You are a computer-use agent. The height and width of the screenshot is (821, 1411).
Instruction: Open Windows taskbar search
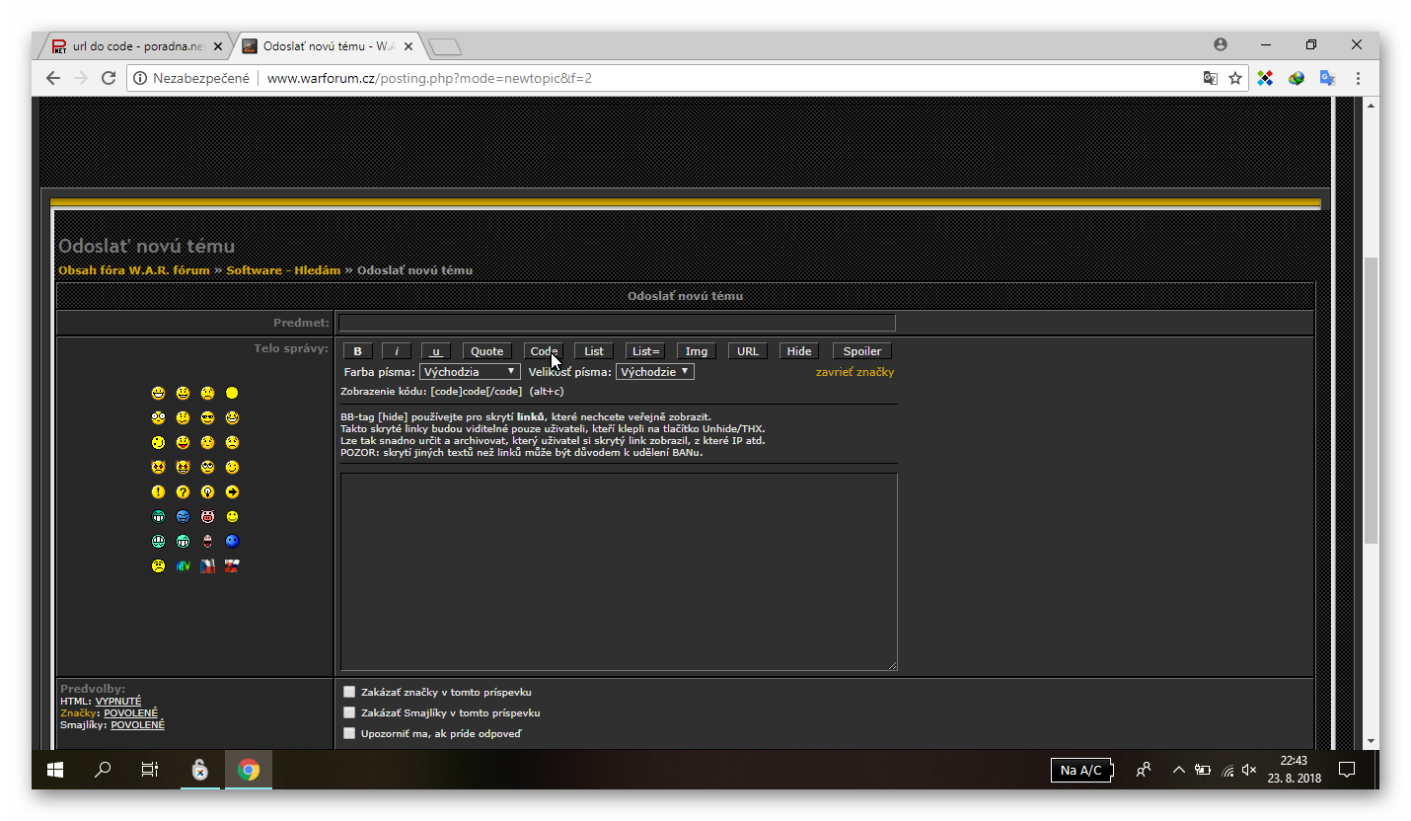point(103,770)
